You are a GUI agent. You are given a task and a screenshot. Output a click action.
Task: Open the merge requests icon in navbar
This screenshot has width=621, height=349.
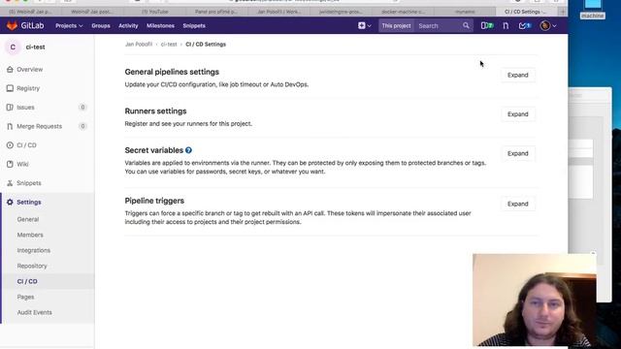pos(506,26)
